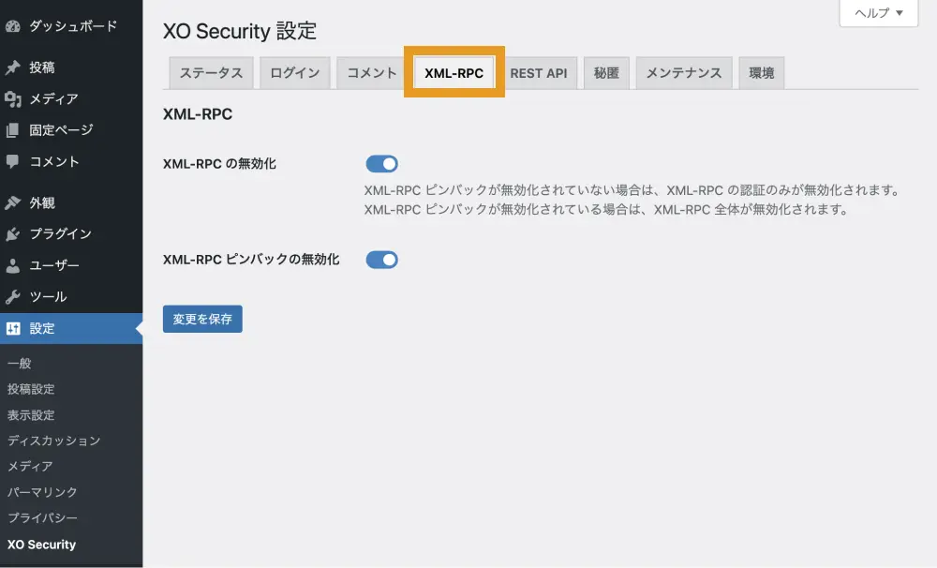Image resolution: width=937 pixels, height=568 pixels.
Task: Click the Plugins plug icon
Action: [13, 233]
